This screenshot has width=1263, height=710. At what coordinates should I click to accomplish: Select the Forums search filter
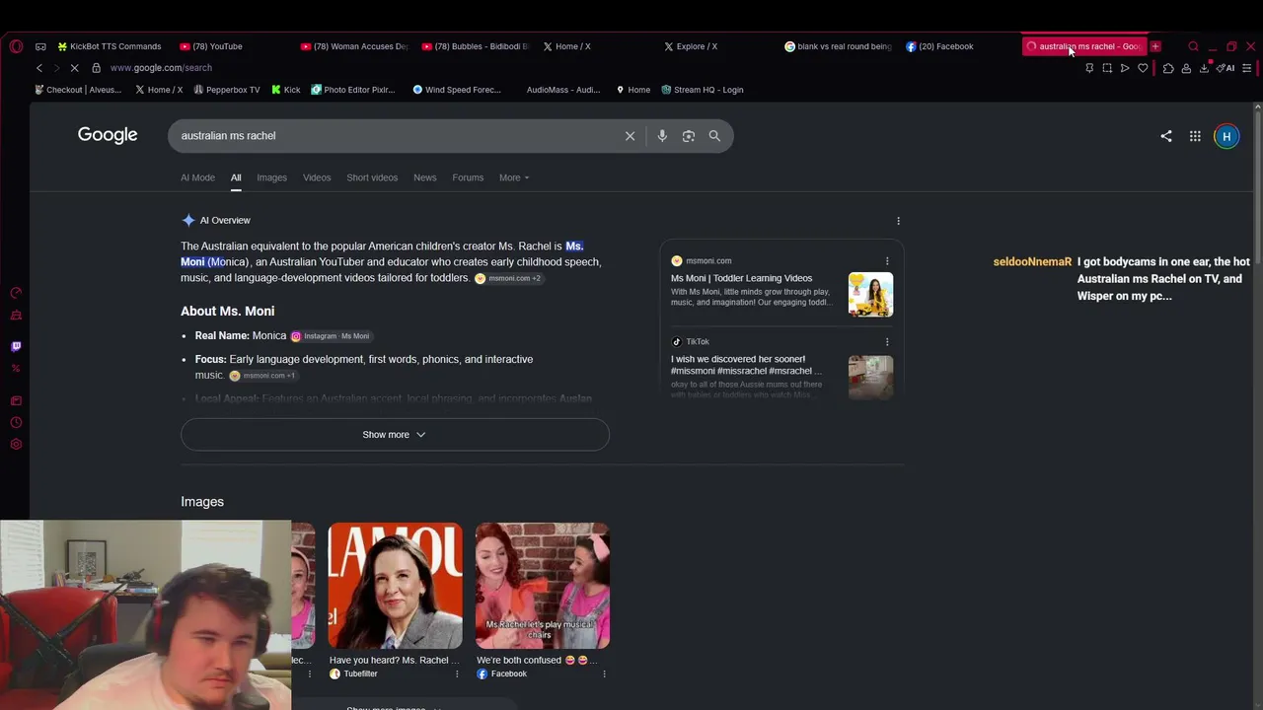pyautogui.click(x=468, y=177)
